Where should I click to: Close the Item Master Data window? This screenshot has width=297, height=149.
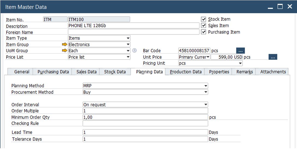pyautogui.click(x=290, y=7)
